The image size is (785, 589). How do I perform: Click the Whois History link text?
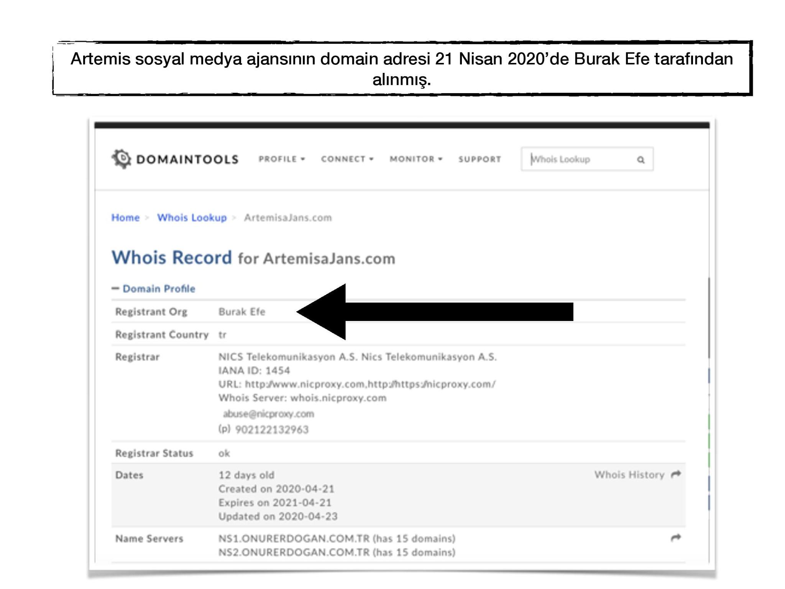point(629,475)
